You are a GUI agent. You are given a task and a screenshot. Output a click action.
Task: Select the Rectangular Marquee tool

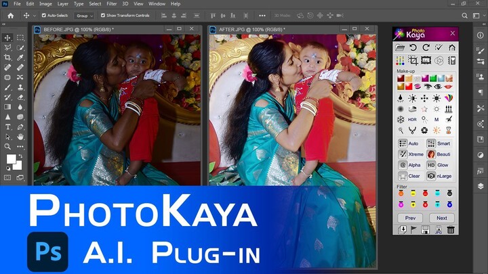pyautogui.click(x=20, y=38)
